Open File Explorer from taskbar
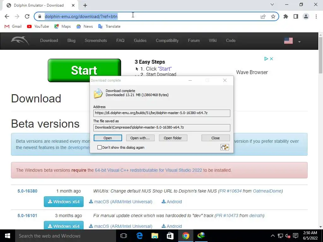This screenshot has height=242, width=323. (155, 236)
